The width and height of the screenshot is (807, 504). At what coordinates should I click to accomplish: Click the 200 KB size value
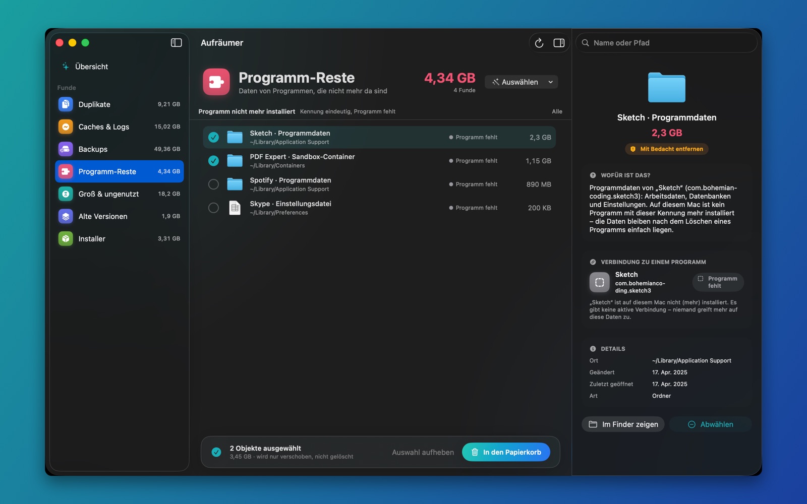[540, 208]
